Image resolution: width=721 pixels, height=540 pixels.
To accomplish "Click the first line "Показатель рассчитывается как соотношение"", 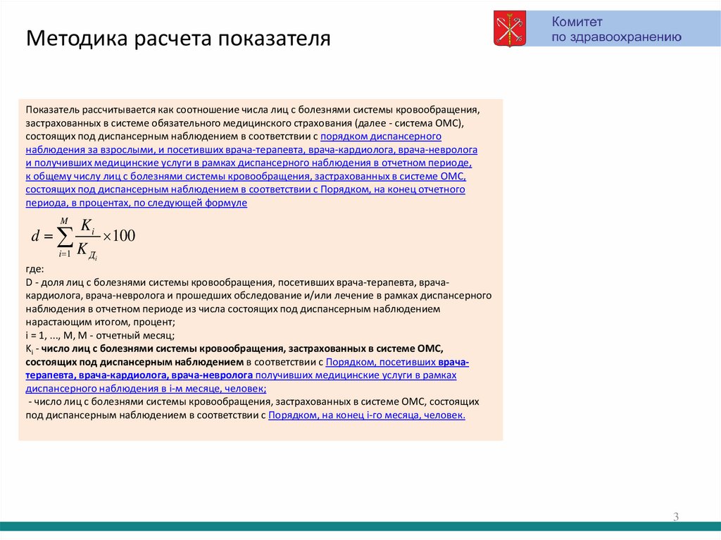I will 253,111.
